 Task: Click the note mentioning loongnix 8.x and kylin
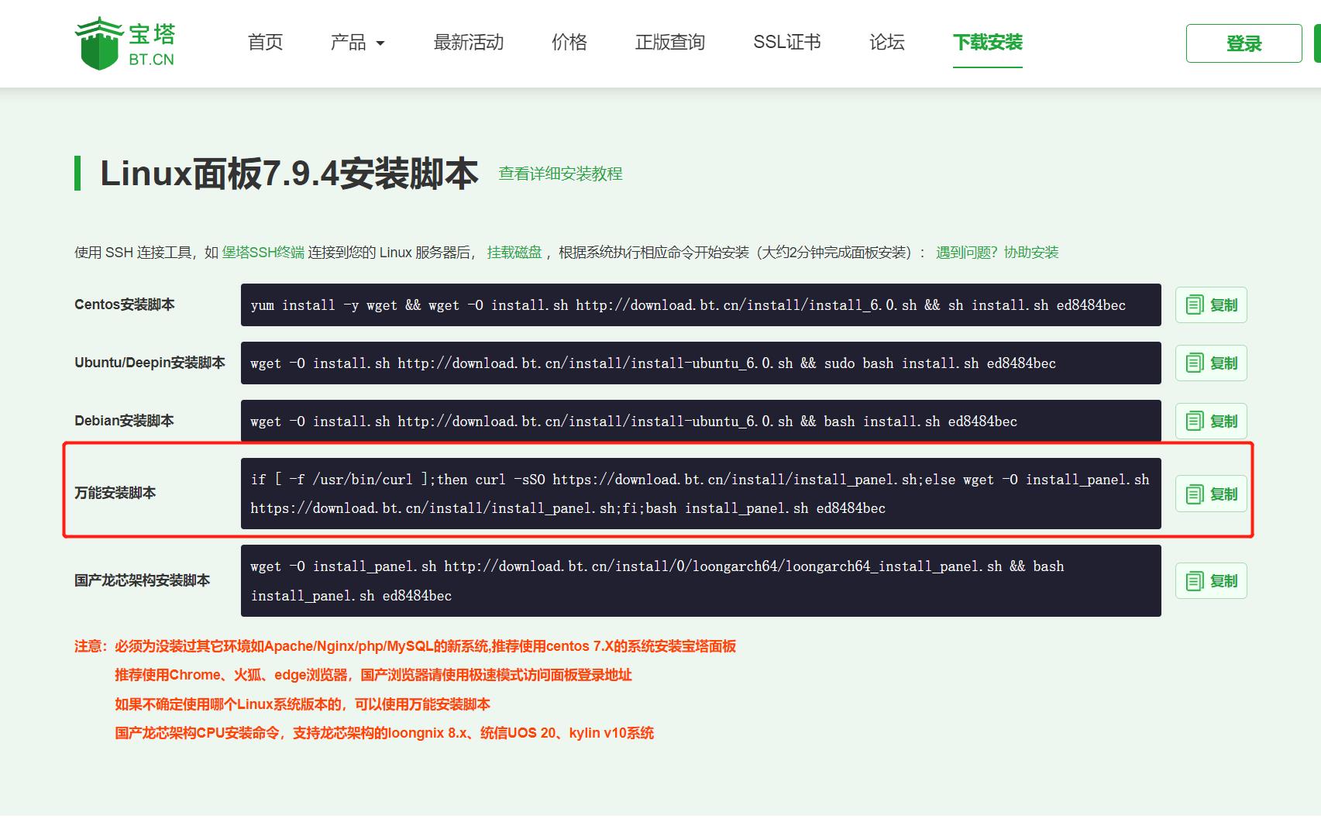click(384, 733)
